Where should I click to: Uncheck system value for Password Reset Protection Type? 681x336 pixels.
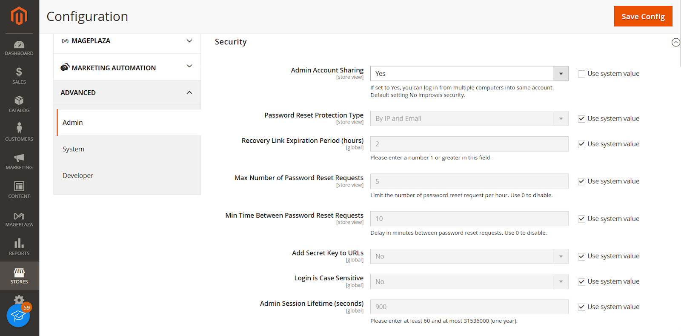point(581,119)
